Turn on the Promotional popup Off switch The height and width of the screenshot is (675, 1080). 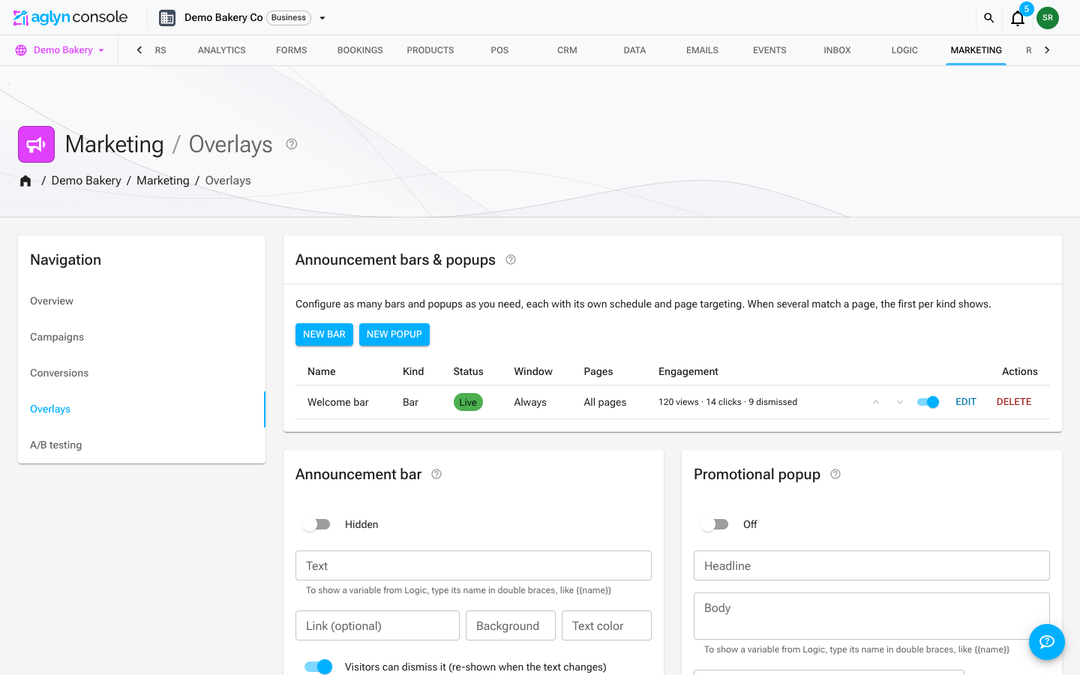(715, 524)
